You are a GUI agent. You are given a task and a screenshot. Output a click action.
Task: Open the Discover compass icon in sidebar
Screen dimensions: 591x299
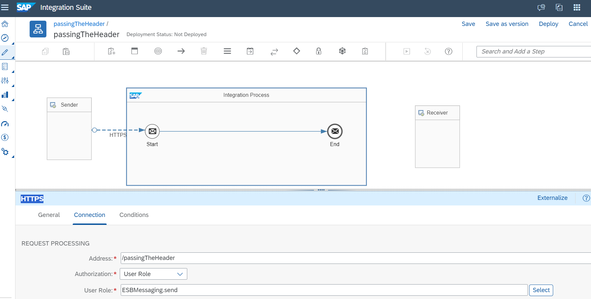click(x=5, y=38)
